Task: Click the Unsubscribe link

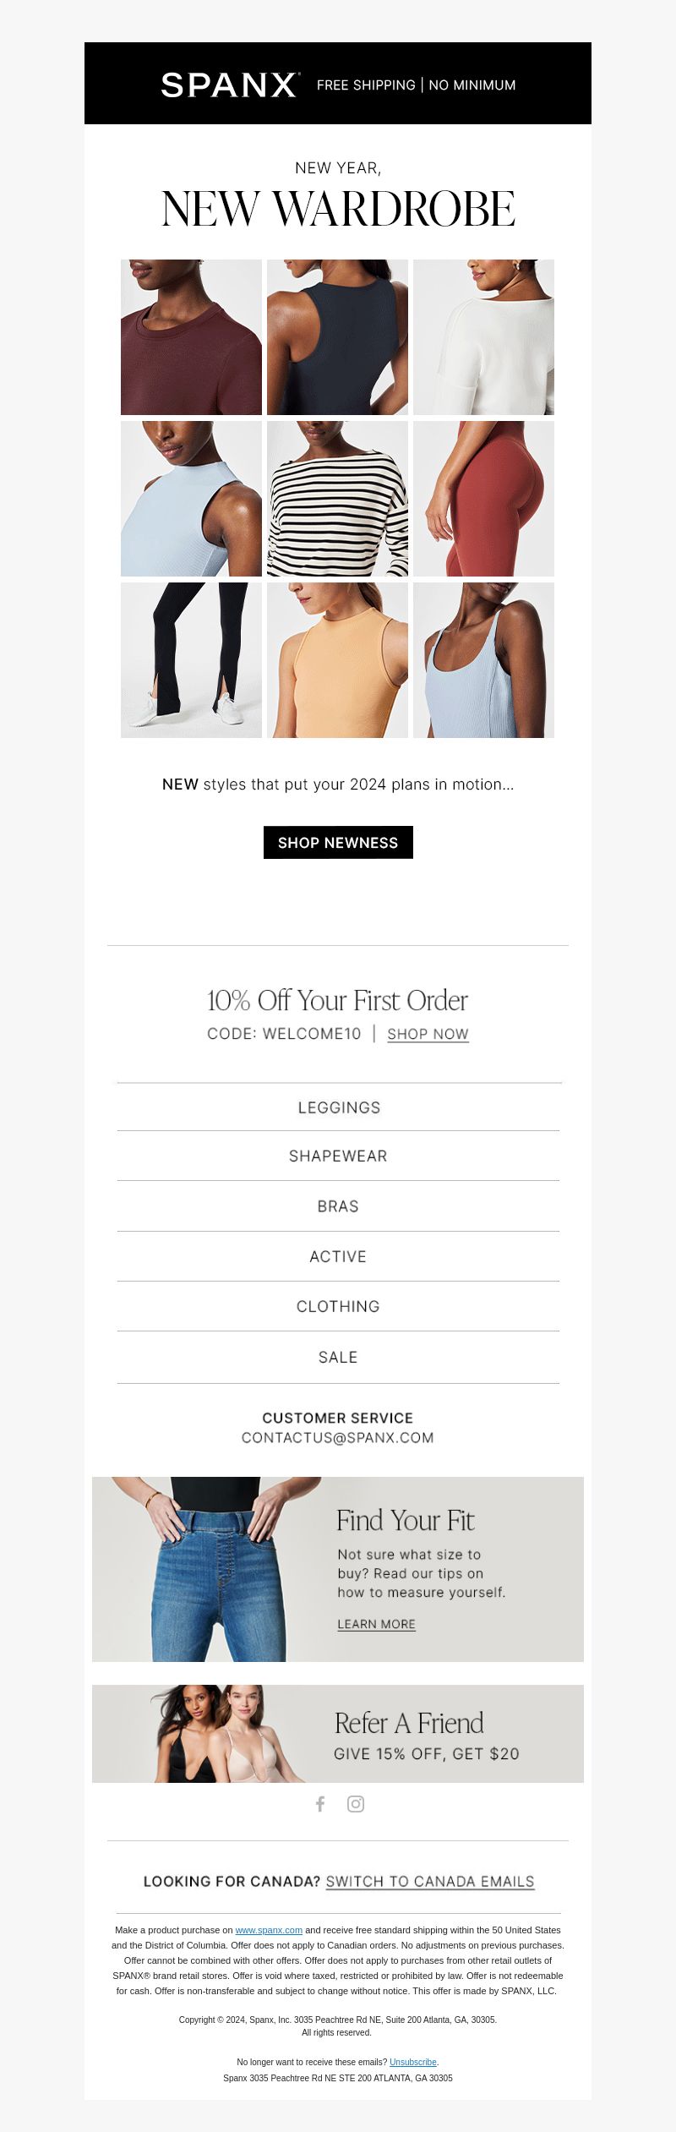Action: (x=413, y=2062)
